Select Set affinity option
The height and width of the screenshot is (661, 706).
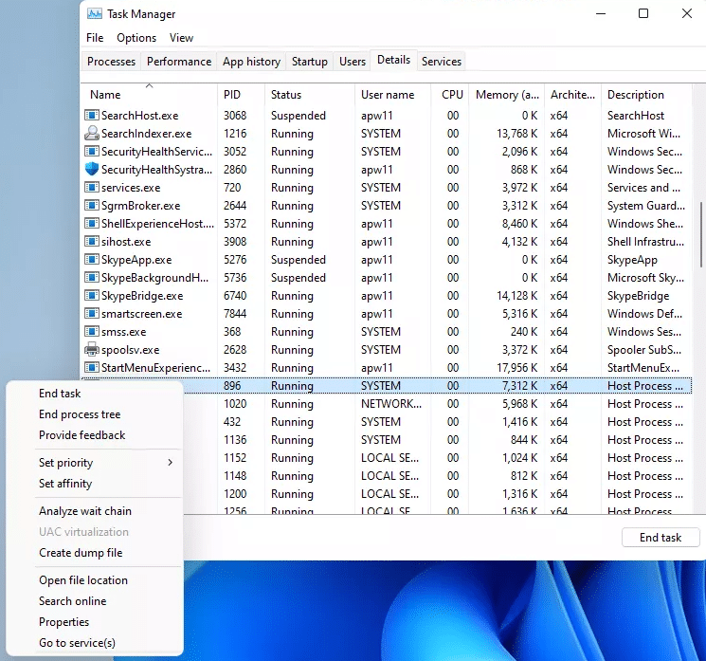tap(65, 484)
